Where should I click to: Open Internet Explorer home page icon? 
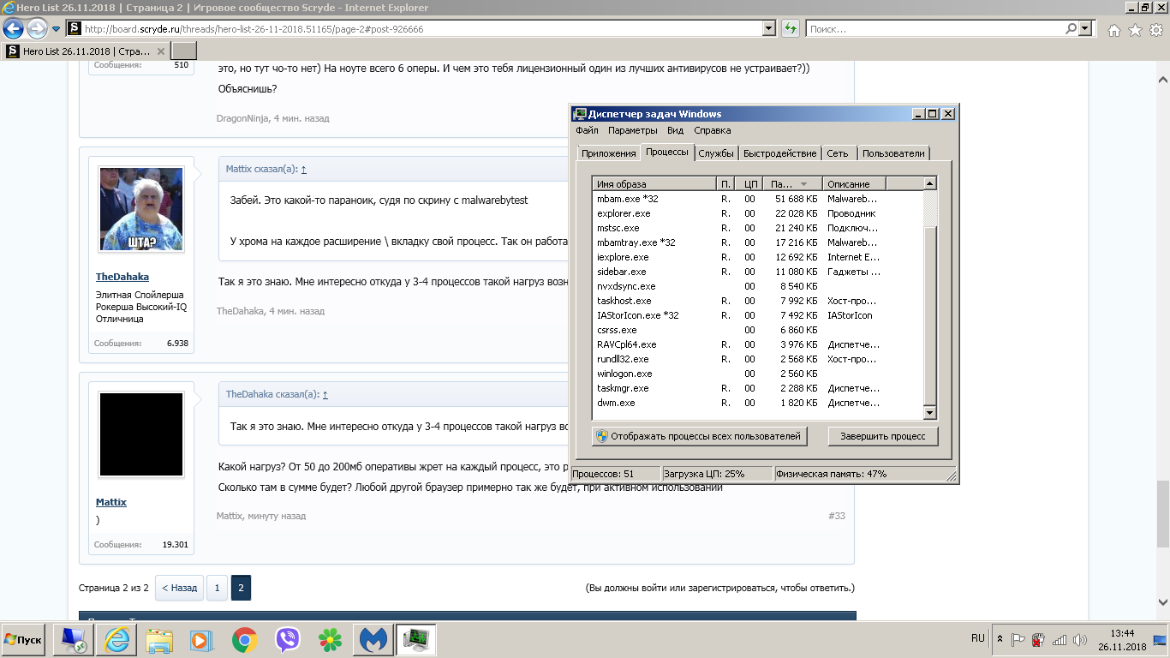(1113, 30)
